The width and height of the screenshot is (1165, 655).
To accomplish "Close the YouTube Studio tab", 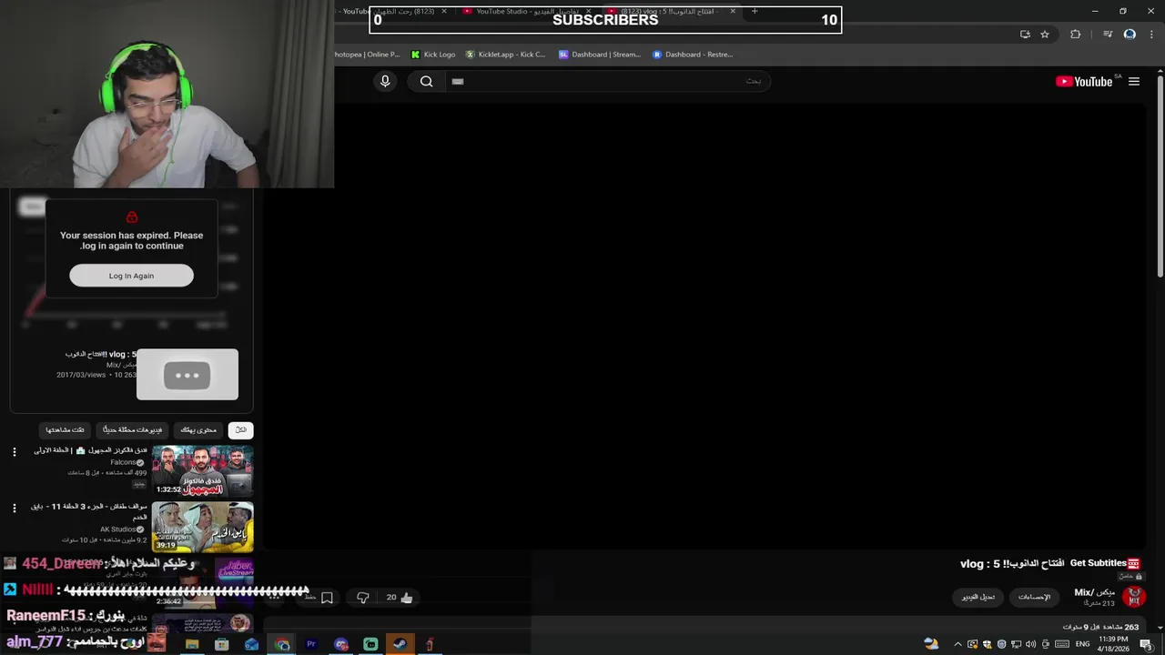I will point(588,11).
